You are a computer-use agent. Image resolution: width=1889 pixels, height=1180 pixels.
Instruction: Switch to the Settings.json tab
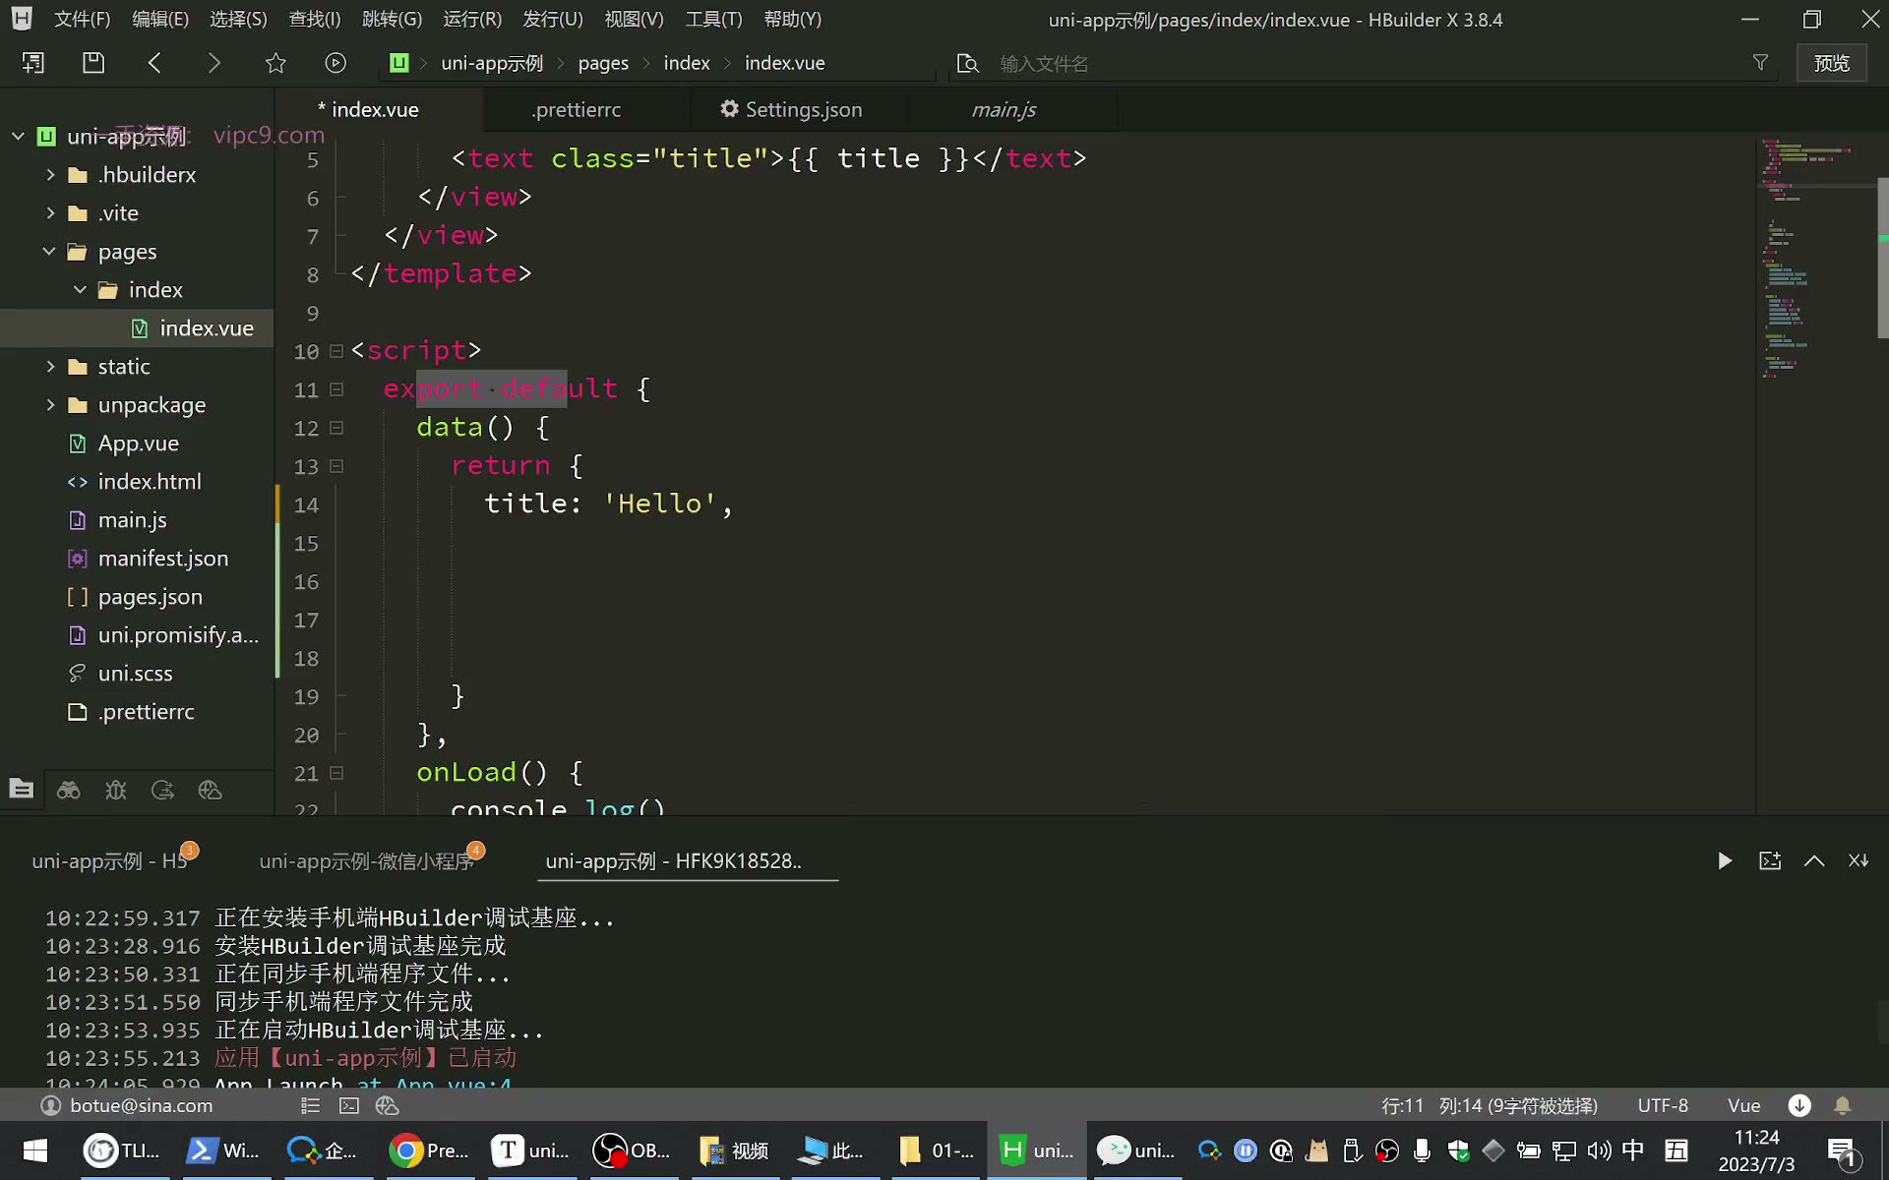click(x=792, y=110)
